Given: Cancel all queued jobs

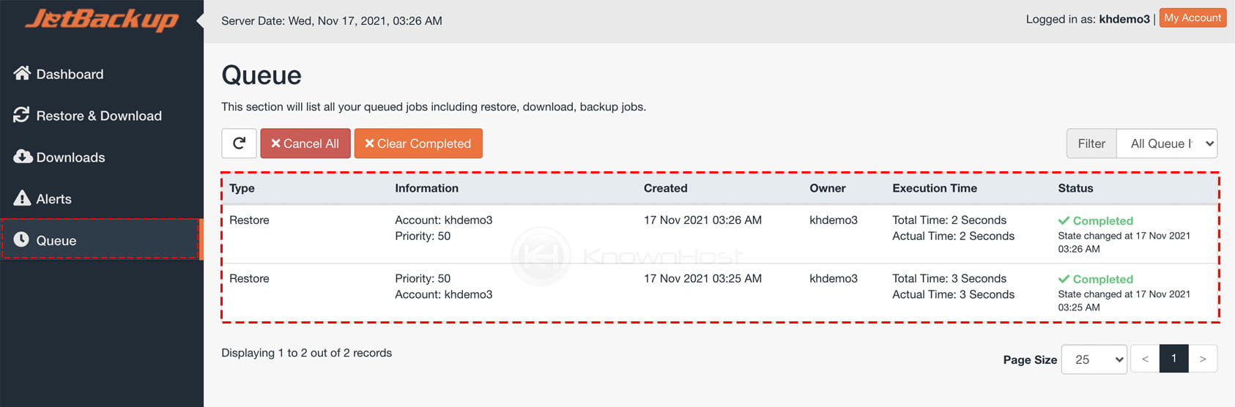Looking at the screenshot, I should point(305,143).
